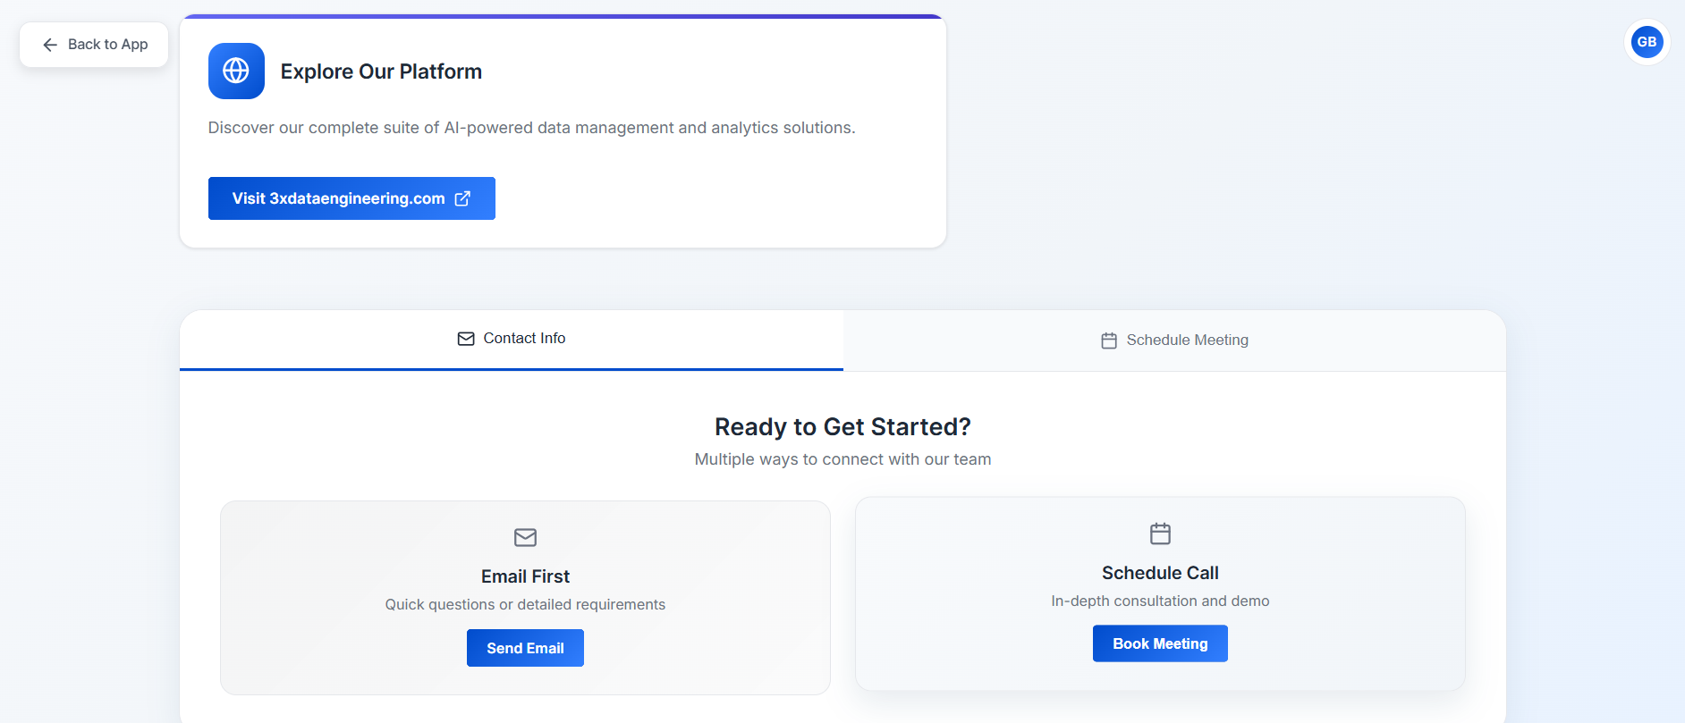Click the 'Quick questions or detailed requirements' text
Screen dimensions: 1685x723
click(525, 605)
